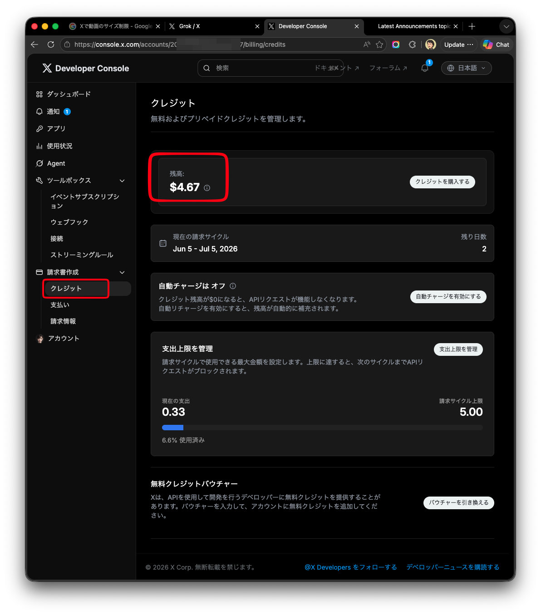Click the 6.6% 使用済み label

click(x=183, y=440)
